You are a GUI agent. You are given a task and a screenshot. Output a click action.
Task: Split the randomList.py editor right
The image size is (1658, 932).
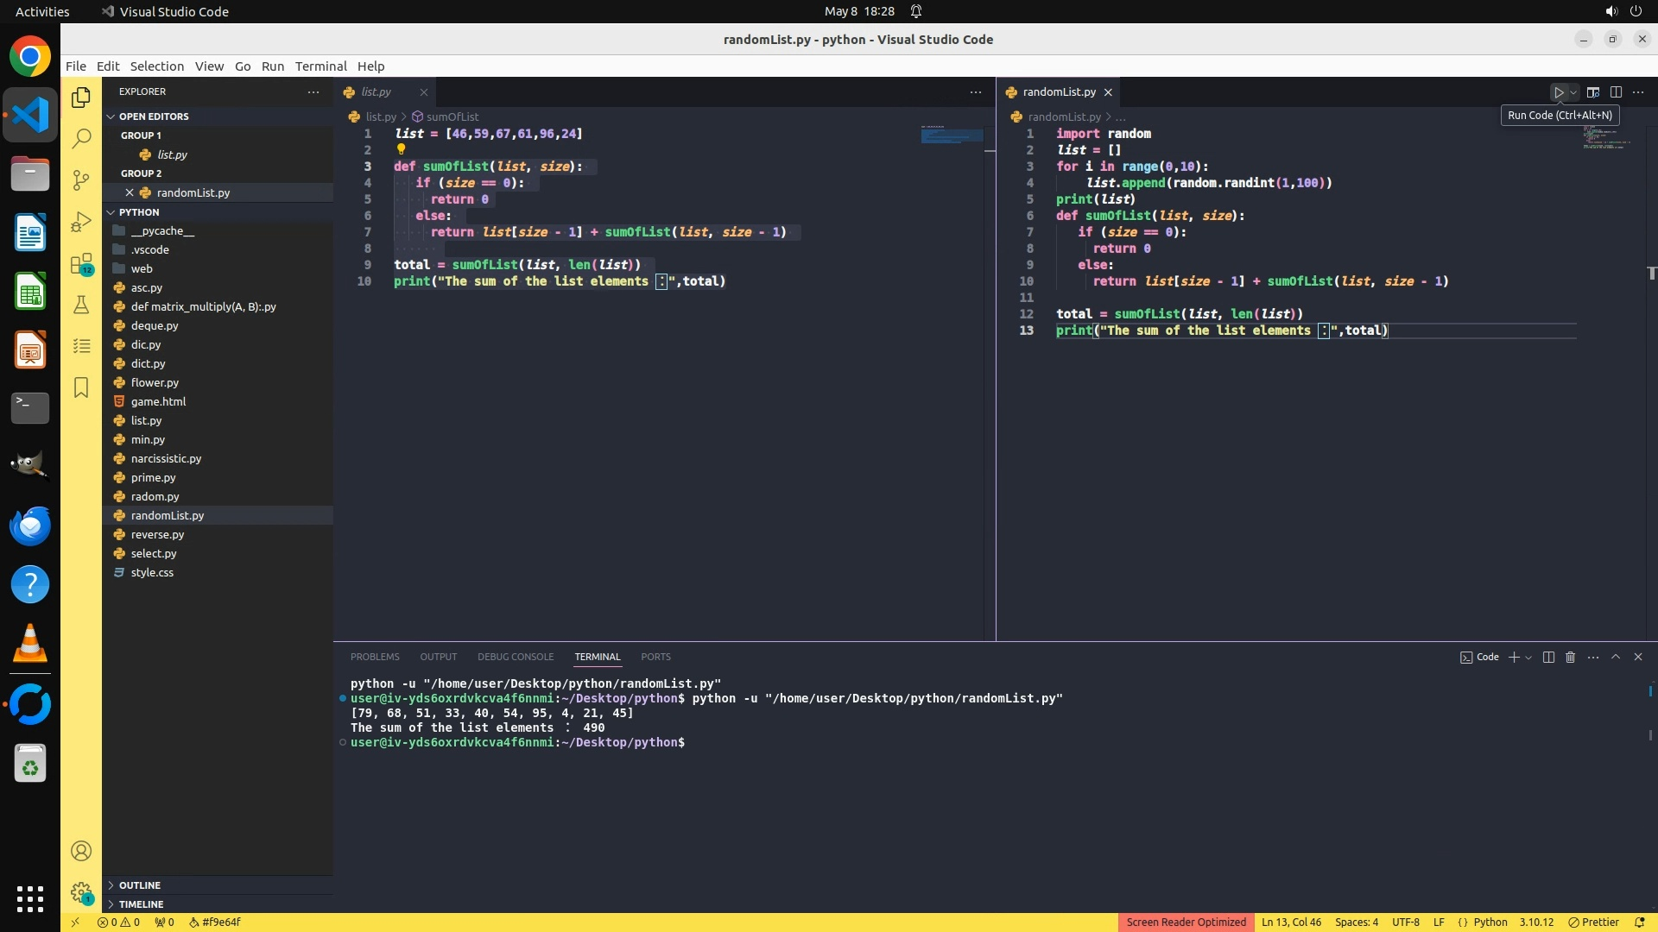(x=1616, y=92)
